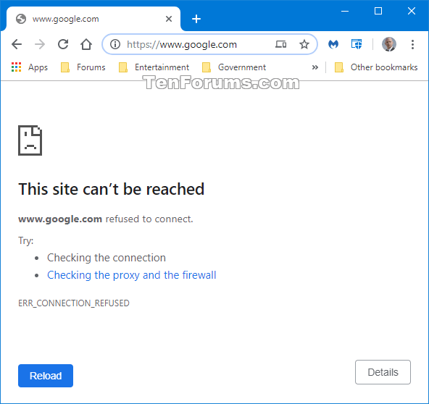View site information icon in address bar

[115, 44]
